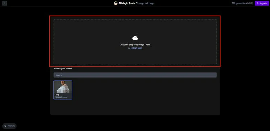The height and width of the screenshot is (131, 270).
Task: Open the AI Magic Tools logo
Action: (116, 3)
